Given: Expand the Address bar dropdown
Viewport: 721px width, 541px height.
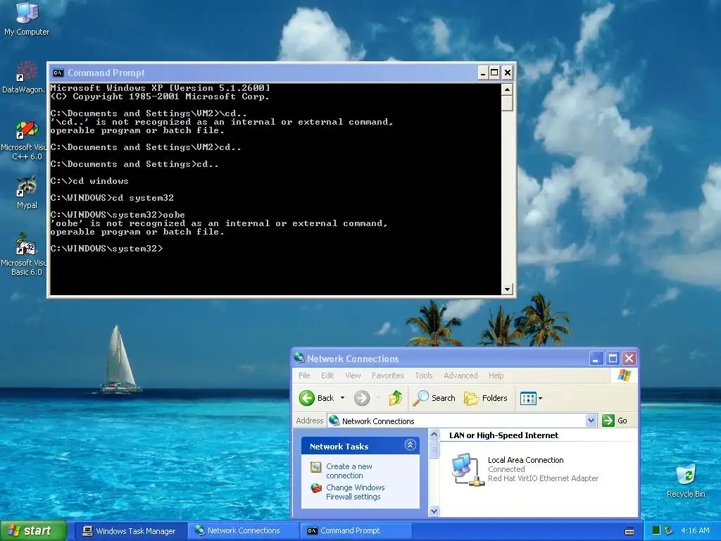Looking at the screenshot, I should coord(591,421).
